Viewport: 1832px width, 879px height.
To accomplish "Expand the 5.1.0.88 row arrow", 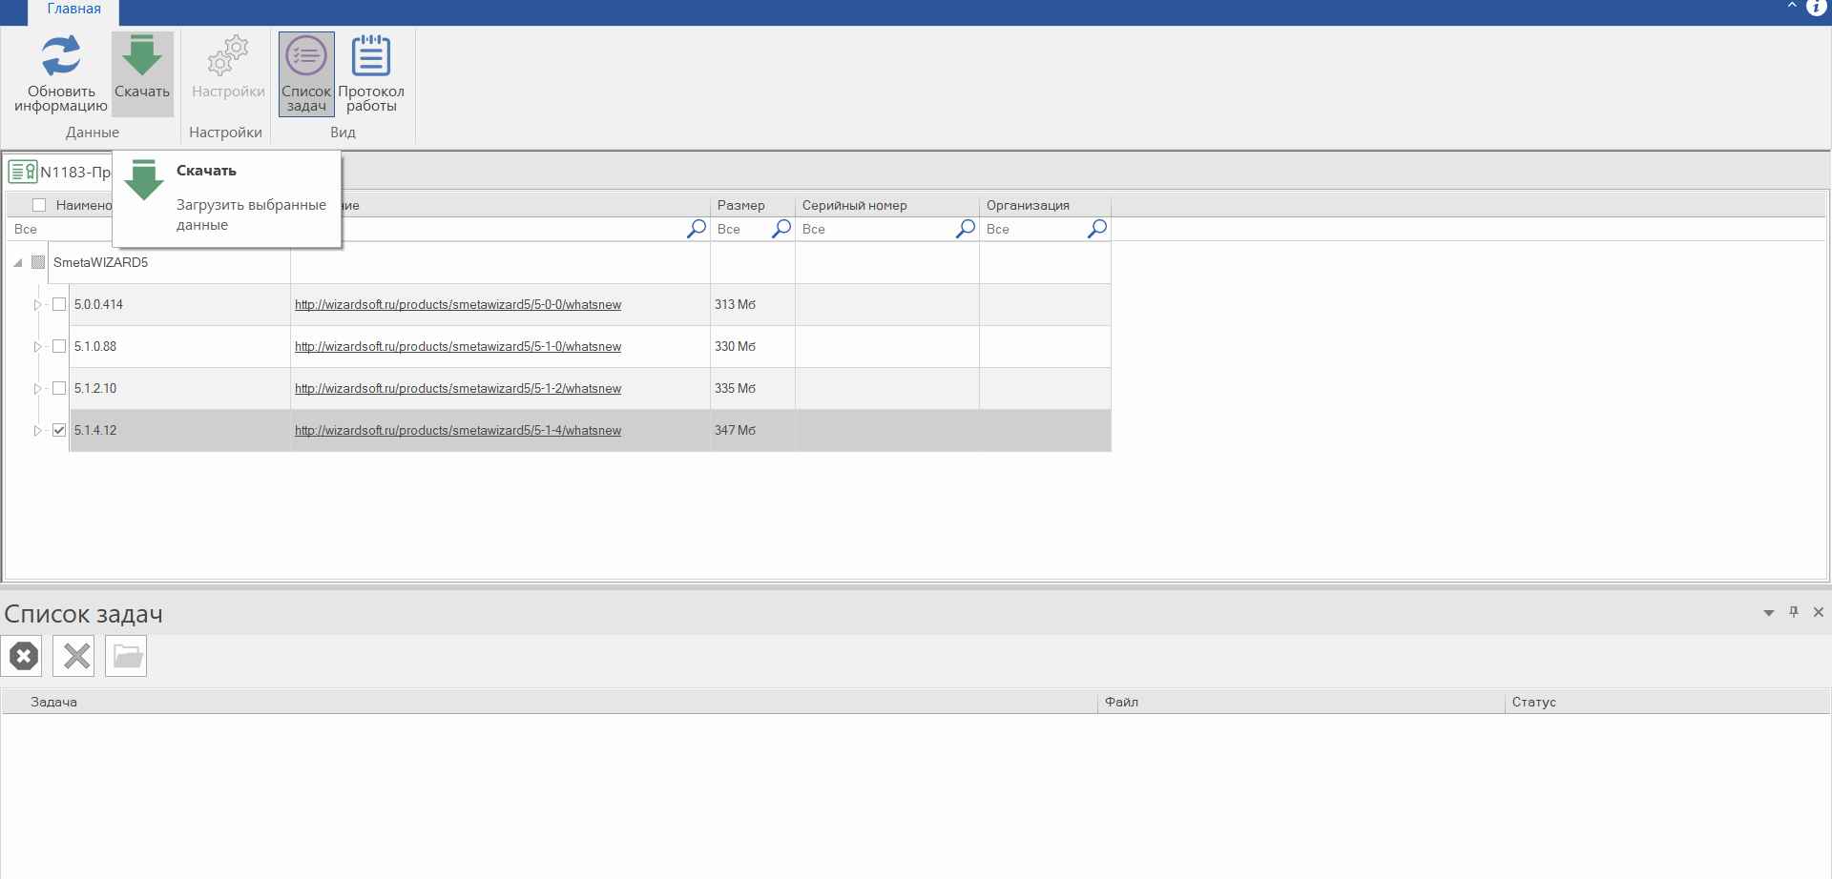I will 38,347.
